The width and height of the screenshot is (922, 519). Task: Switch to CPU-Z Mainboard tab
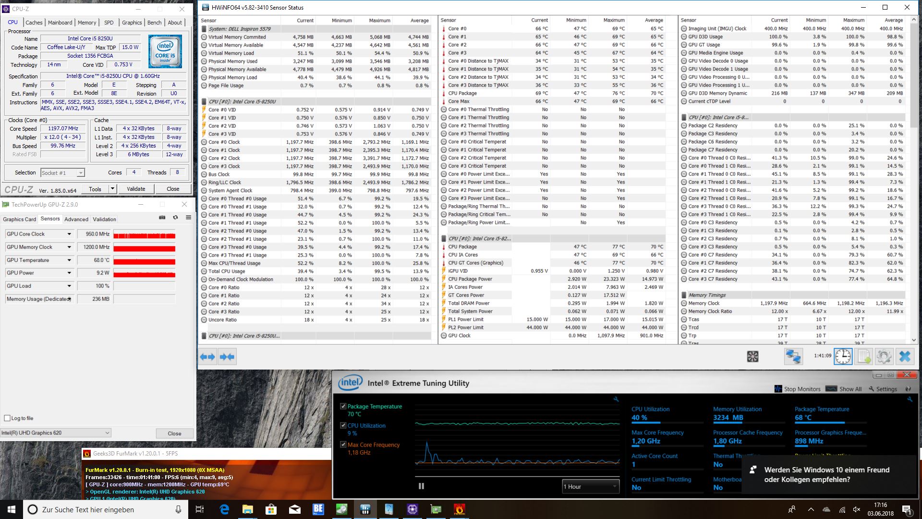(60, 23)
